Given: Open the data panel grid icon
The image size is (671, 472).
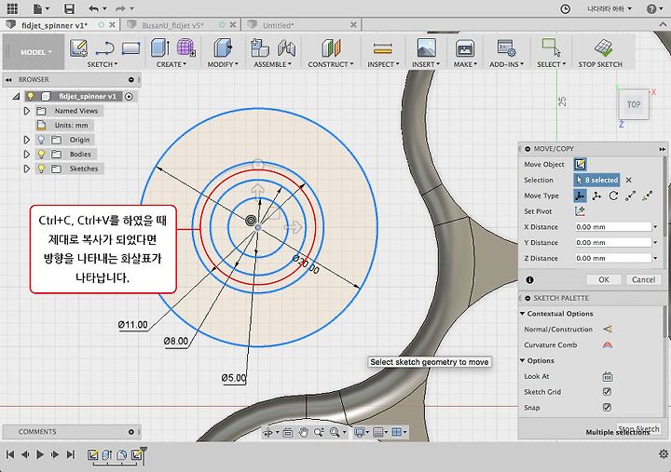Looking at the screenshot, I should [x=12, y=8].
